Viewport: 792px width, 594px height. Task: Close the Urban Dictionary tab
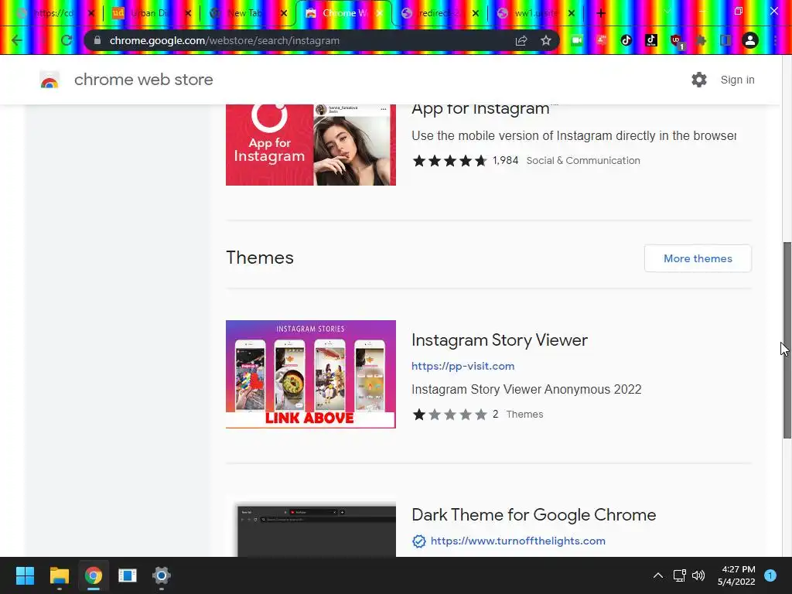point(188,14)
